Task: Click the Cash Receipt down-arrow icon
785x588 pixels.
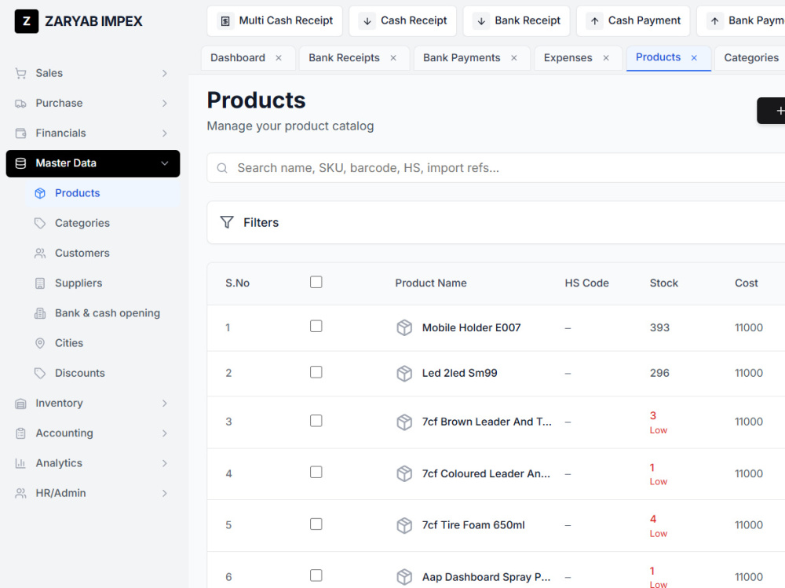Action: [367, 21]
